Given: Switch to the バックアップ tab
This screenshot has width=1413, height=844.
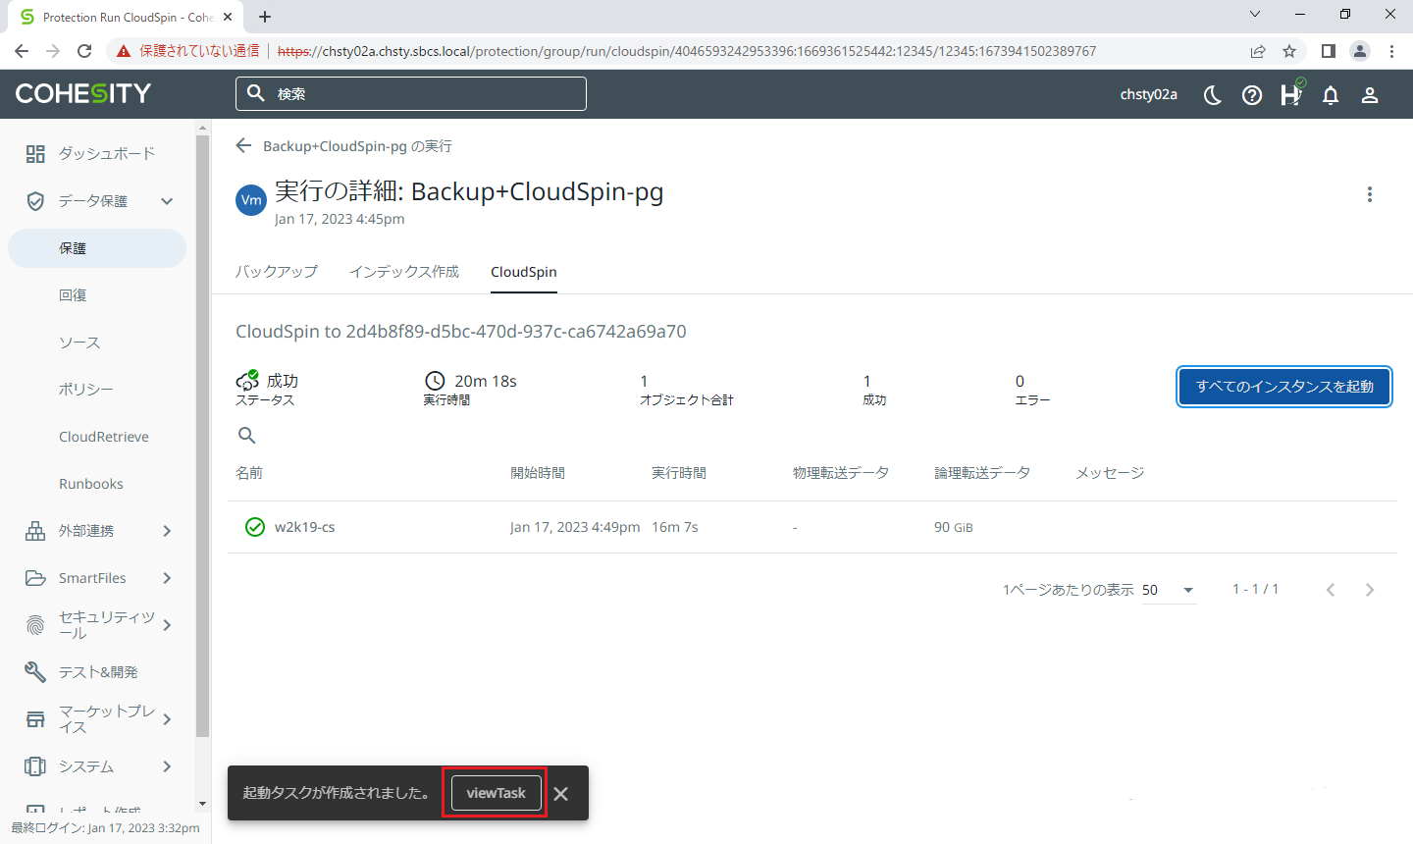Looking at the screenshot, I should pyautogui.click(x=277, y=272).
